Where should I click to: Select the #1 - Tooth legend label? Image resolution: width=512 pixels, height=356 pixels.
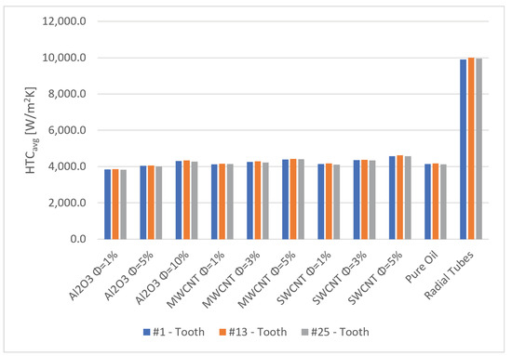pos(179,332)
